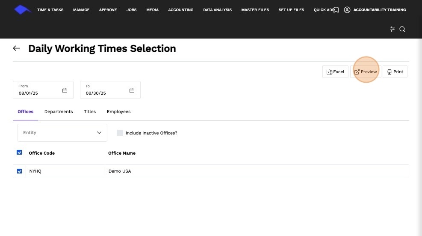Export report with Excel button
Viewport: 422px width, 236px height.
click(x=335, y=72)
